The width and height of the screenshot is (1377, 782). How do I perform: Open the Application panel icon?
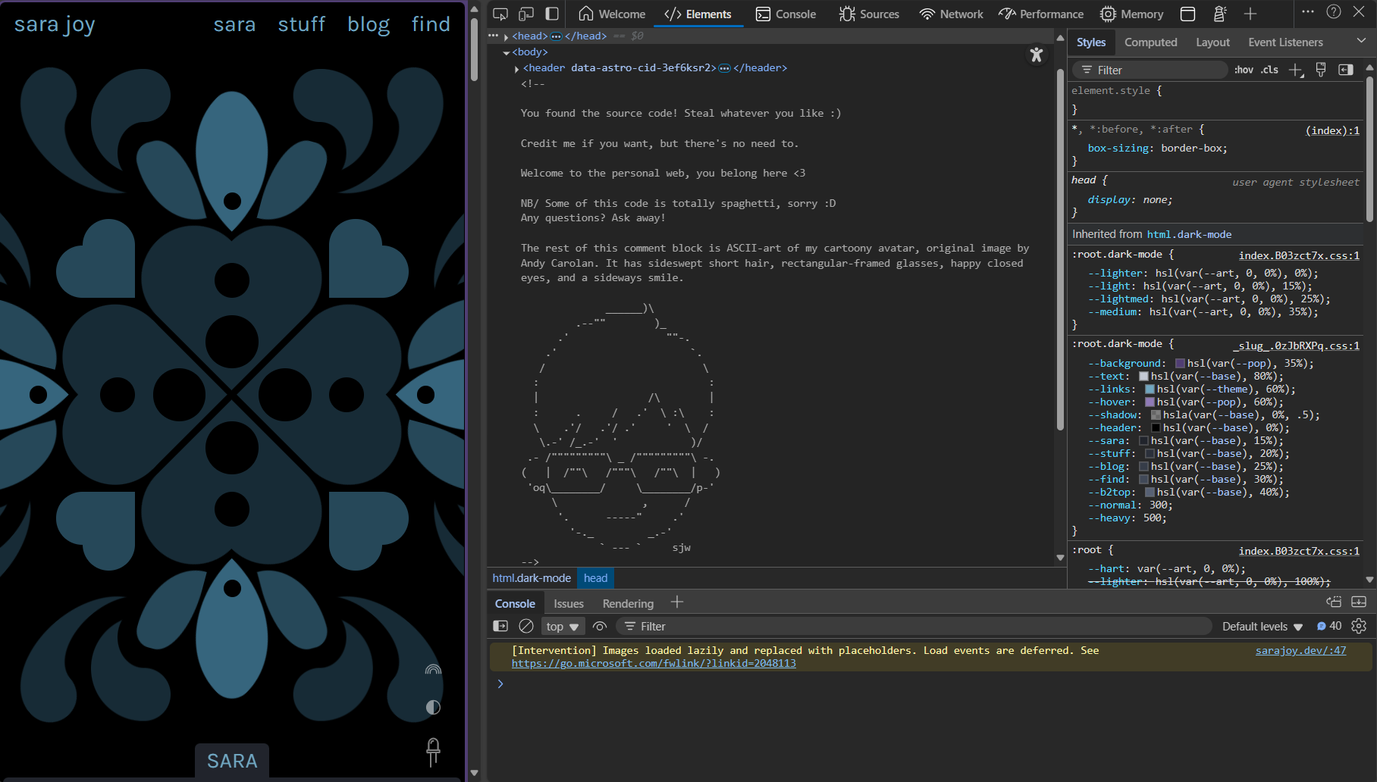1188,14
